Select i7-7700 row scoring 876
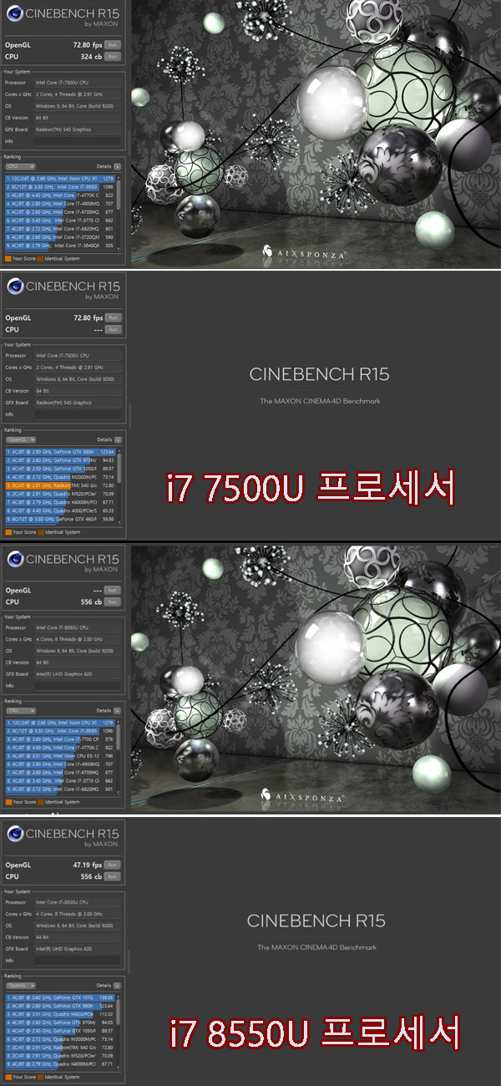This screenshot has width=501, height=1086. [x=59, y=738]
